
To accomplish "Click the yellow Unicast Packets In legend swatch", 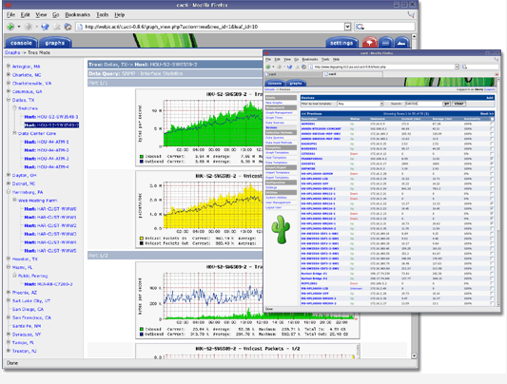I will pyautogui.click(x=142, y=239).
